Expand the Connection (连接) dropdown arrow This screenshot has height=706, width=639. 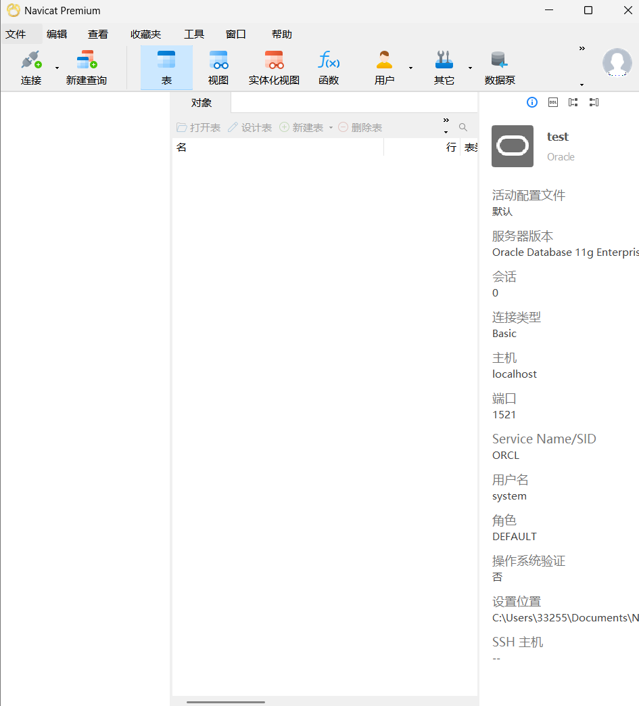pyautogui.click(x=57, y=68)
